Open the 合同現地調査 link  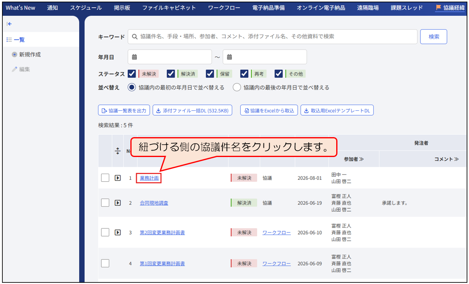[154, 203]
